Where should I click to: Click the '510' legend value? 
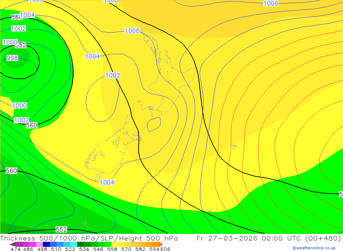(56, 249)
